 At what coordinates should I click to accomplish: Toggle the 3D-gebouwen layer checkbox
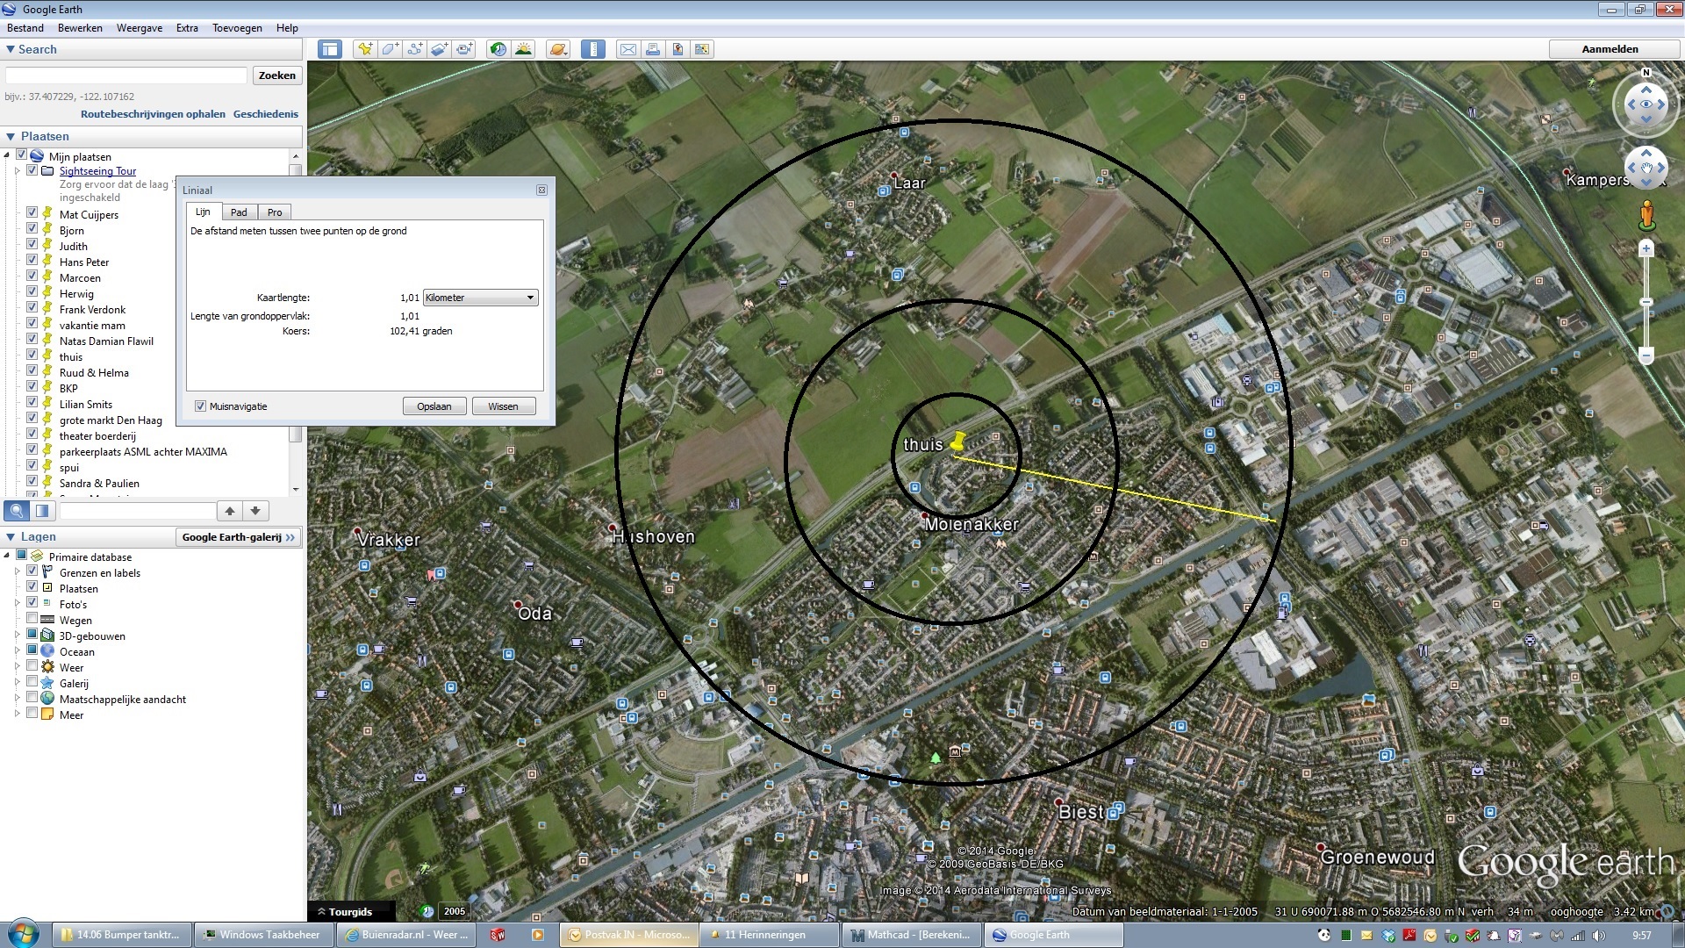(32, 635)
